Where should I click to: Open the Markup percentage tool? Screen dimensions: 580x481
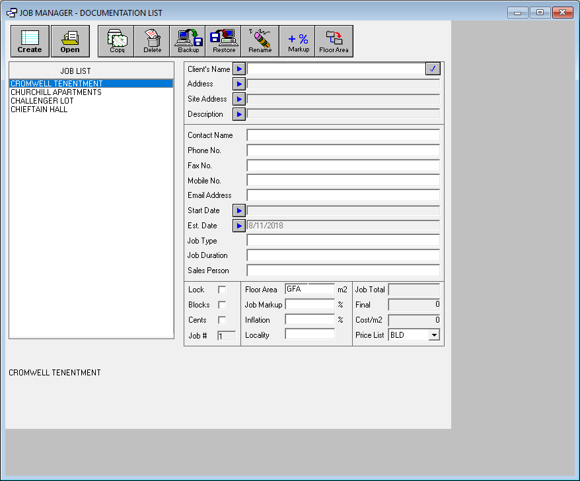click(298, 41)
